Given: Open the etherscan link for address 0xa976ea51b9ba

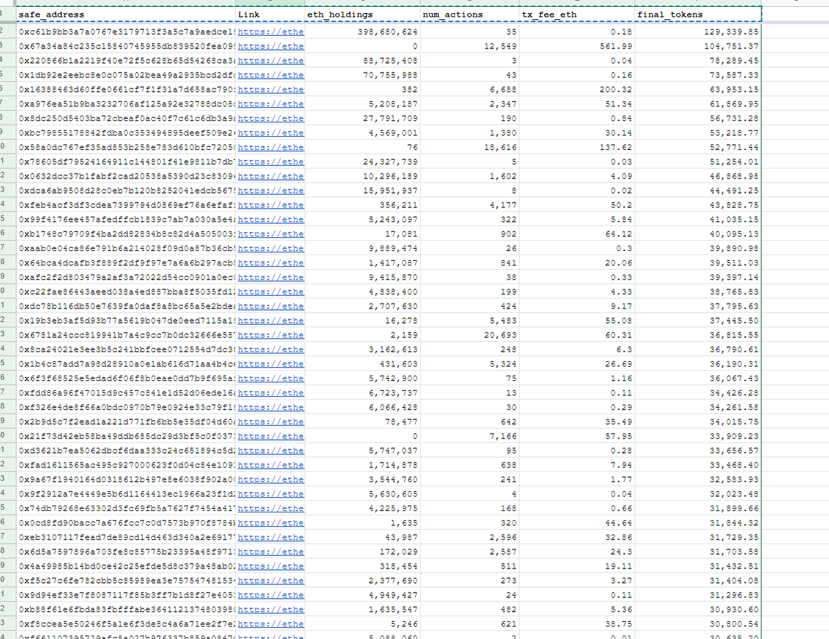Looking at the screenshot, I should (x=270, y=104).
